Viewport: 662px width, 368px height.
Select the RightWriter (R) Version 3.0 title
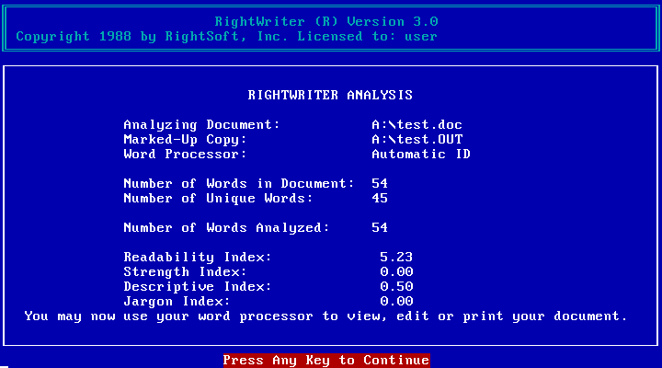click(x=326, y=21)
